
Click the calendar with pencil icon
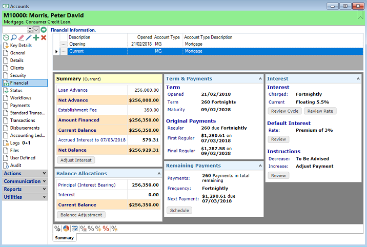pyautogui.click(x=75, y=228)
